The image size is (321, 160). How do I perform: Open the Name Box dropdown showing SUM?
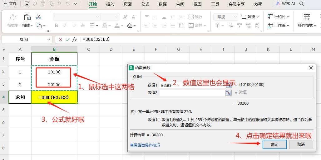pyautogui.click(x=49, y=40)
